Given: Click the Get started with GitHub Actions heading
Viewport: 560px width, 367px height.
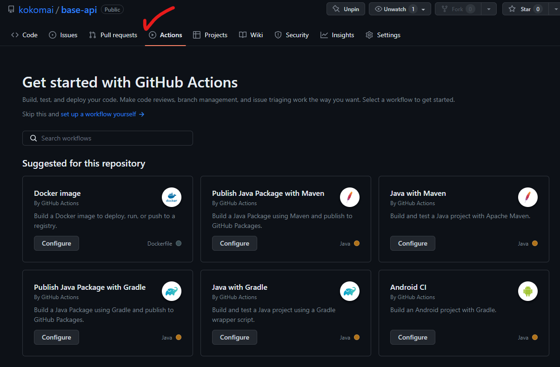Looking at the screenshot, I should 130,82.
